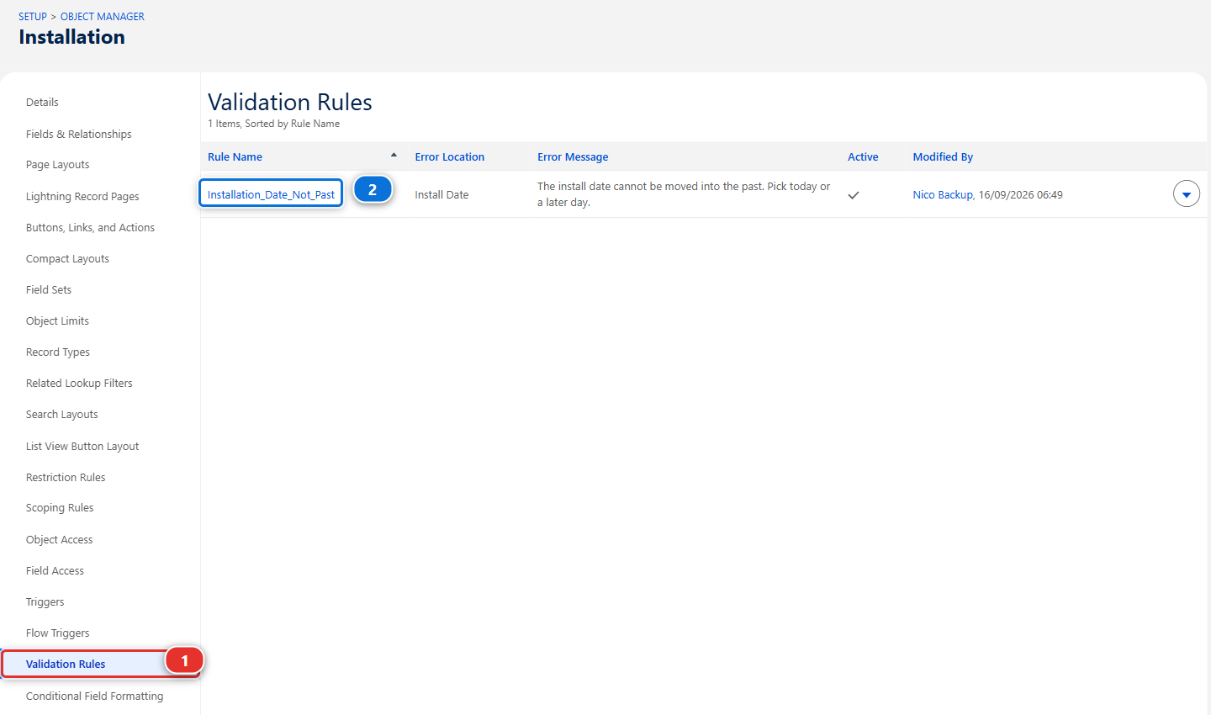Sort by Rule Name column header
The height and width of the screenshot is (715, 1211).
[235, 156]
